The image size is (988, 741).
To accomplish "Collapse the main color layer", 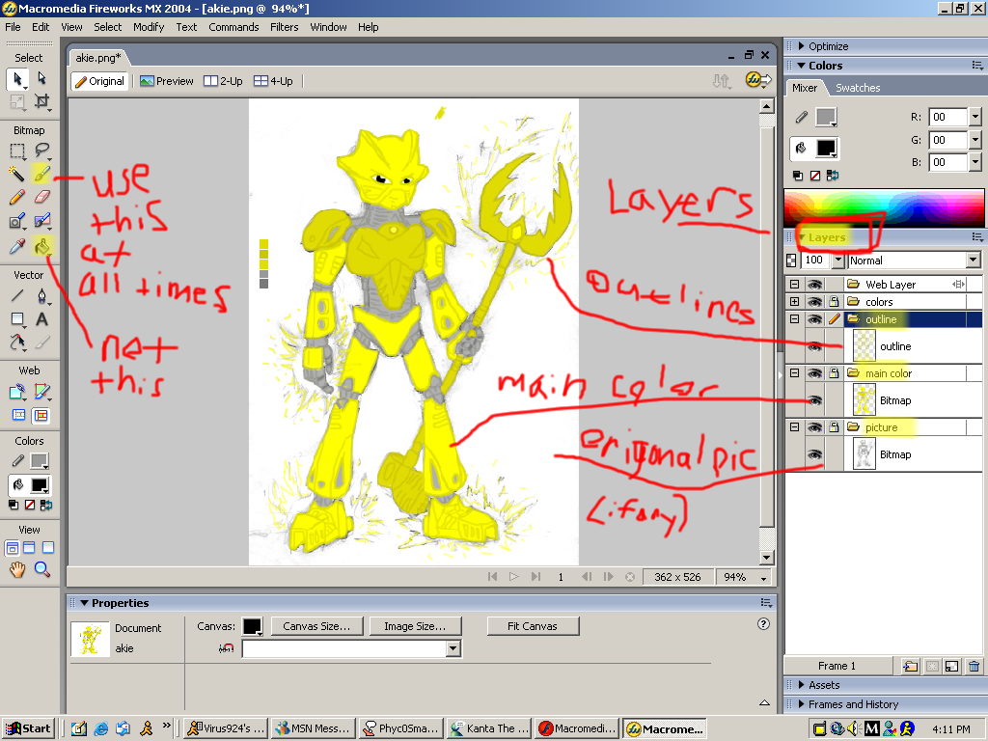I will coord(795,373).
